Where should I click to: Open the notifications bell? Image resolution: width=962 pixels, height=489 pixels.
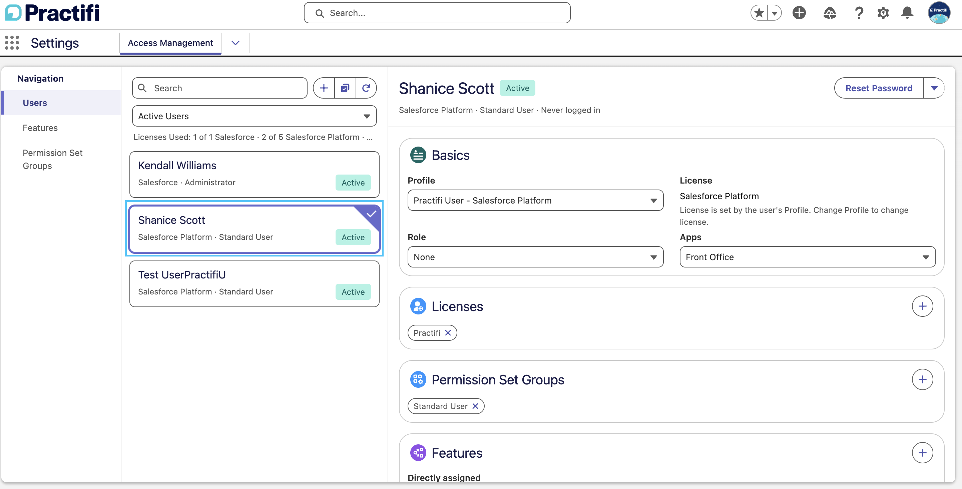907,13
